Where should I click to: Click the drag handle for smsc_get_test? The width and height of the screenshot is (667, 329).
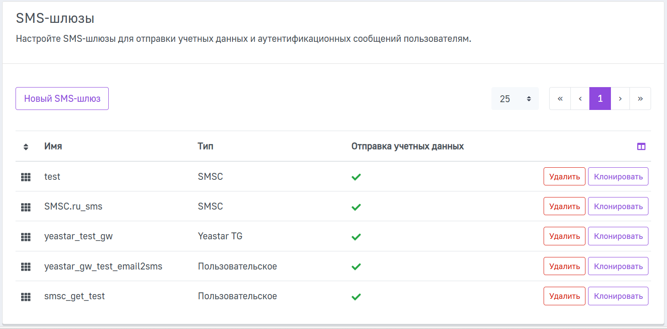pyautogui.click(x=26, y=297)
